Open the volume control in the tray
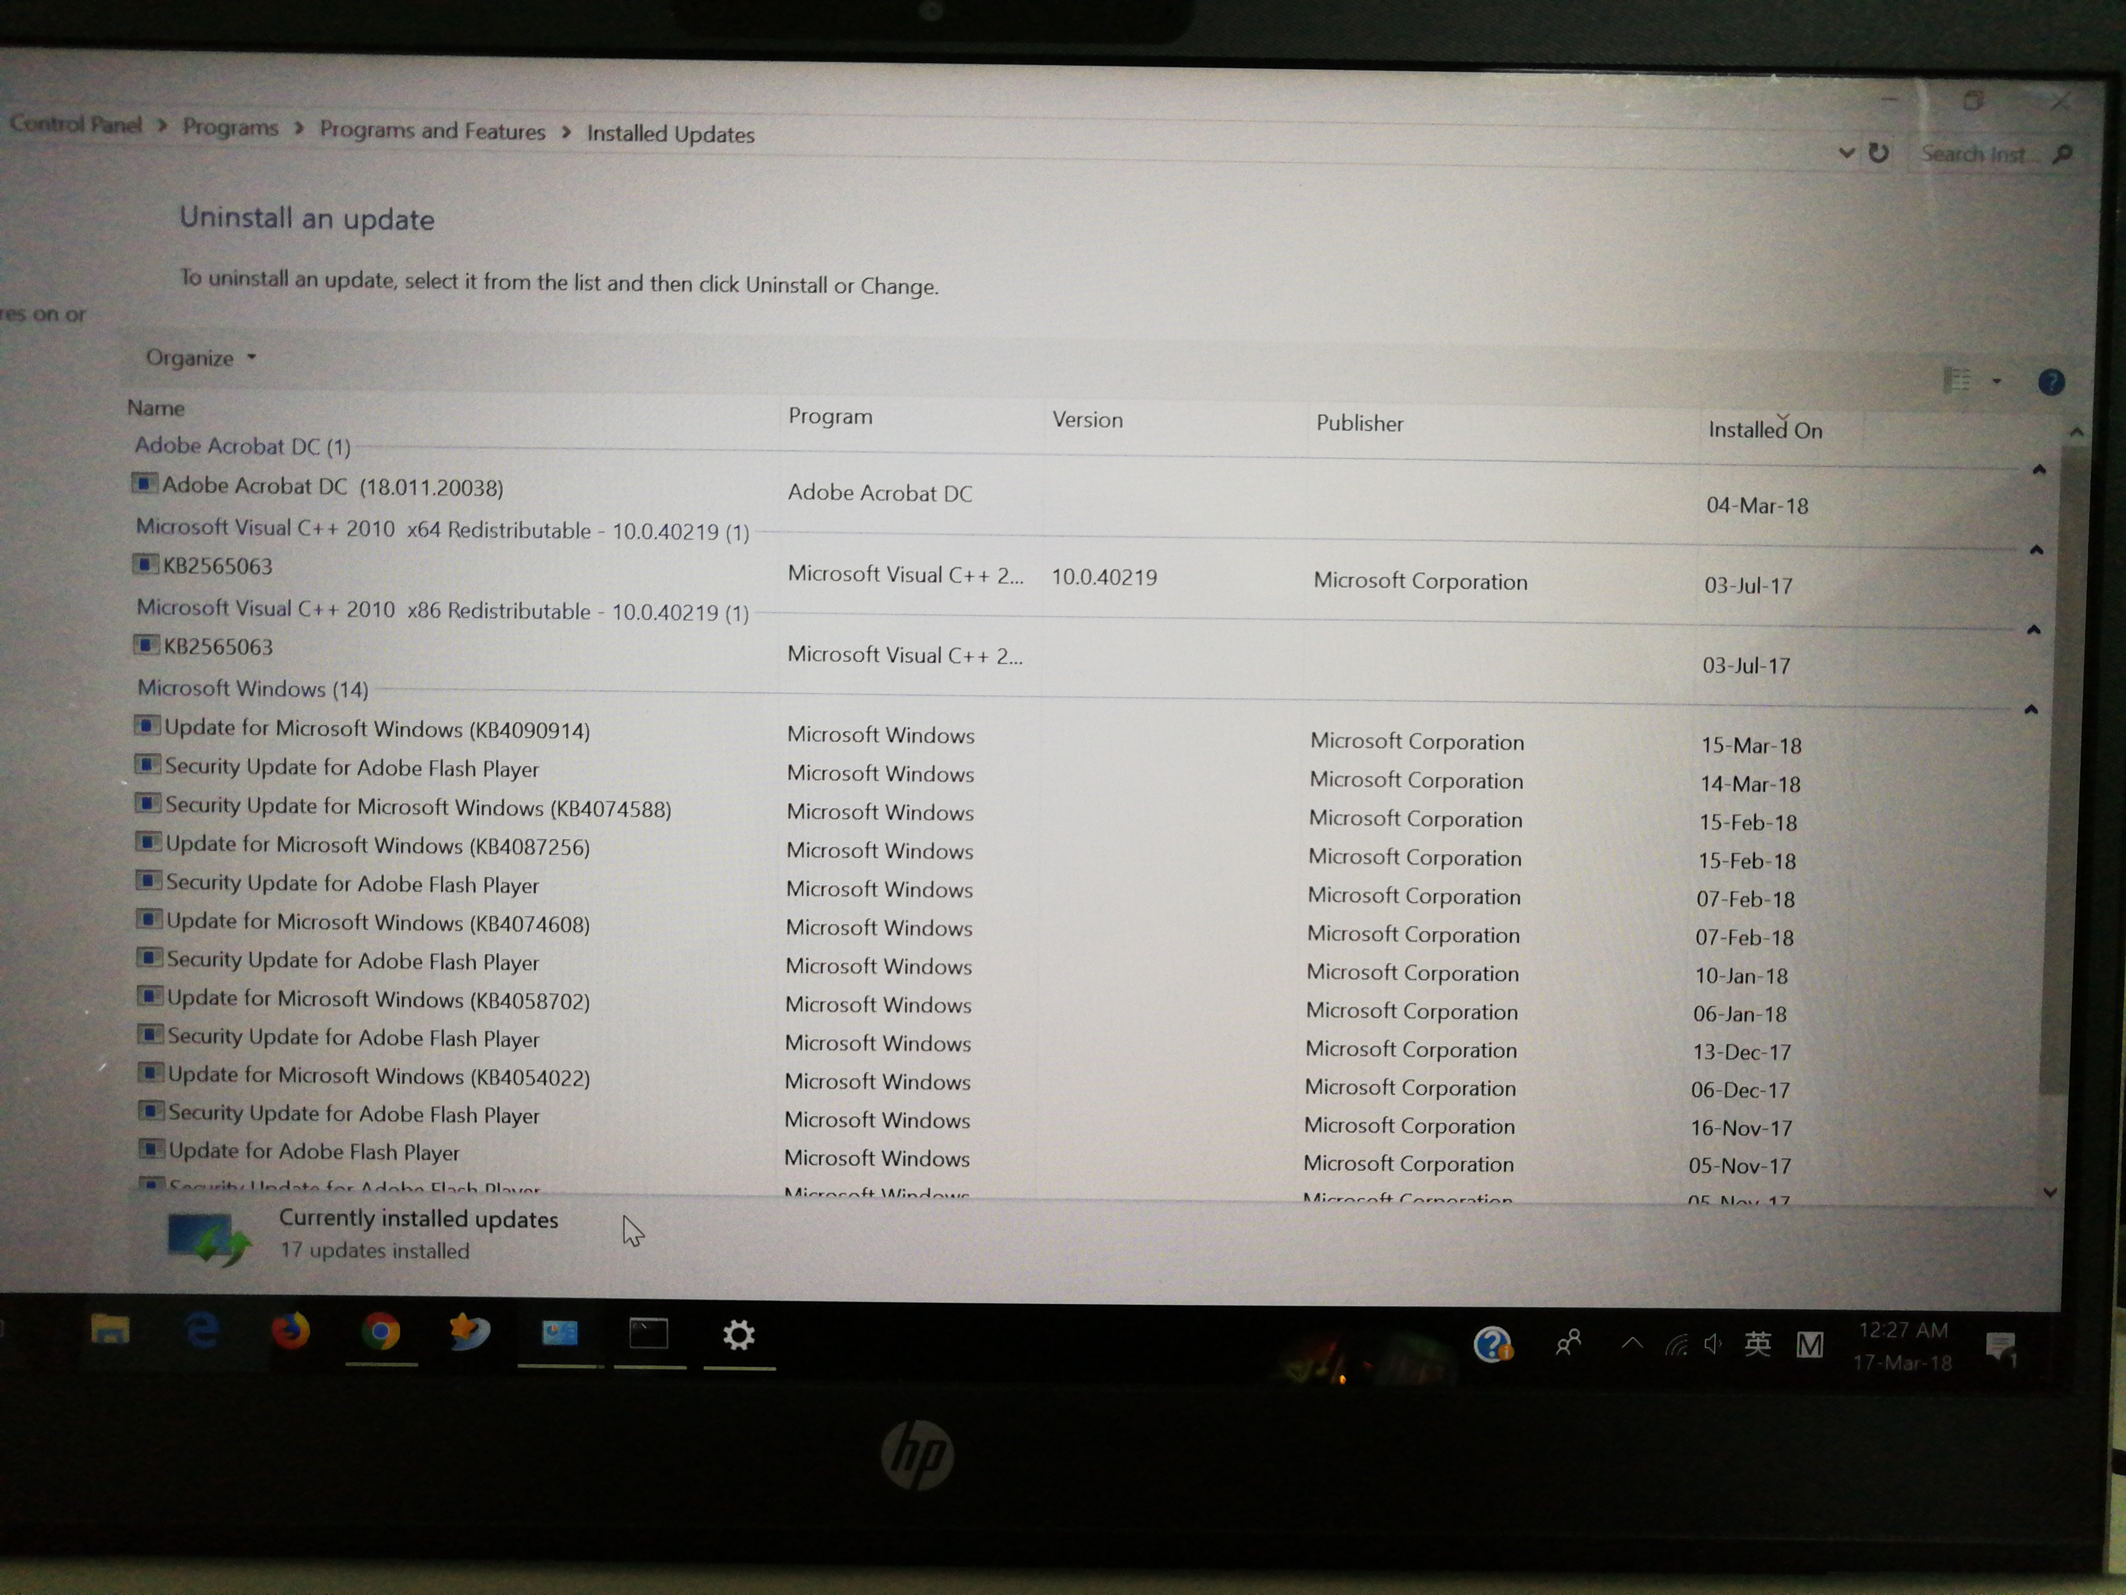Screen dimensions: 2126x1595 [x=1712, y=1344]
